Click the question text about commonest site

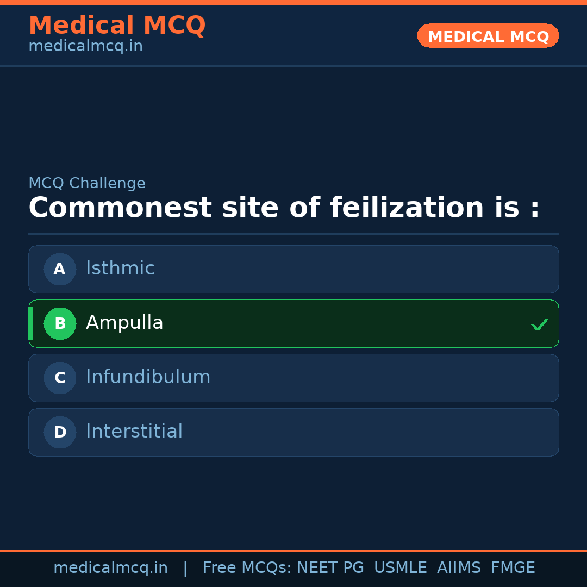(284, 208)
